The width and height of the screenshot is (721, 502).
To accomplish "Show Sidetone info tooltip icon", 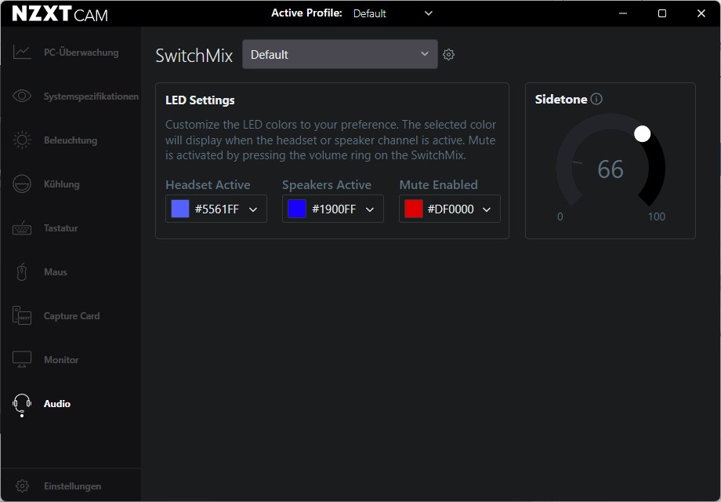I will tap(596, 99).
